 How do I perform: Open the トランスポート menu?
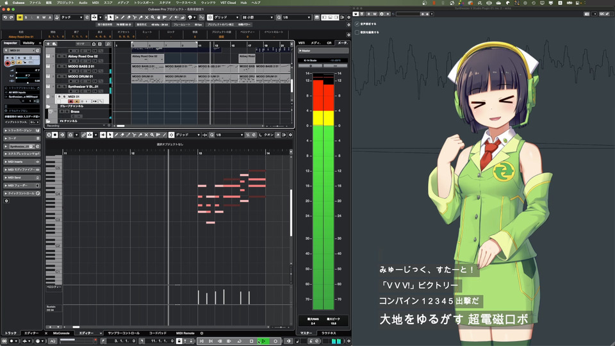[x=144, y=3]
